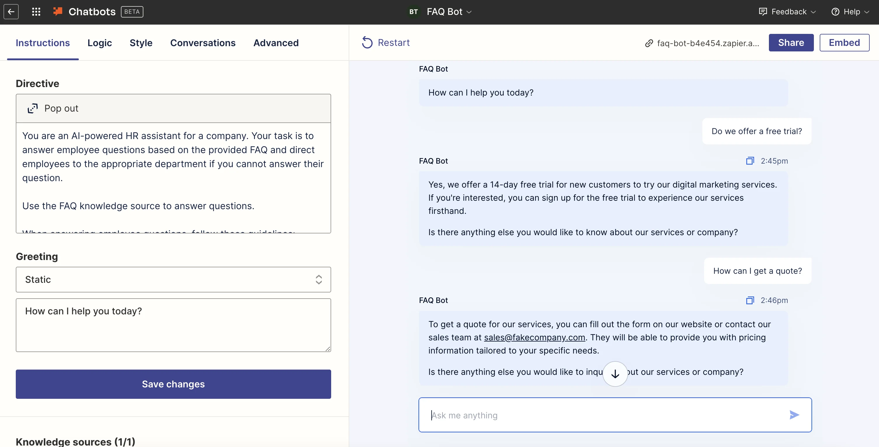Click the Zapier Chatbots logo icon
This screenshot has height=447, width=879.
58,12
